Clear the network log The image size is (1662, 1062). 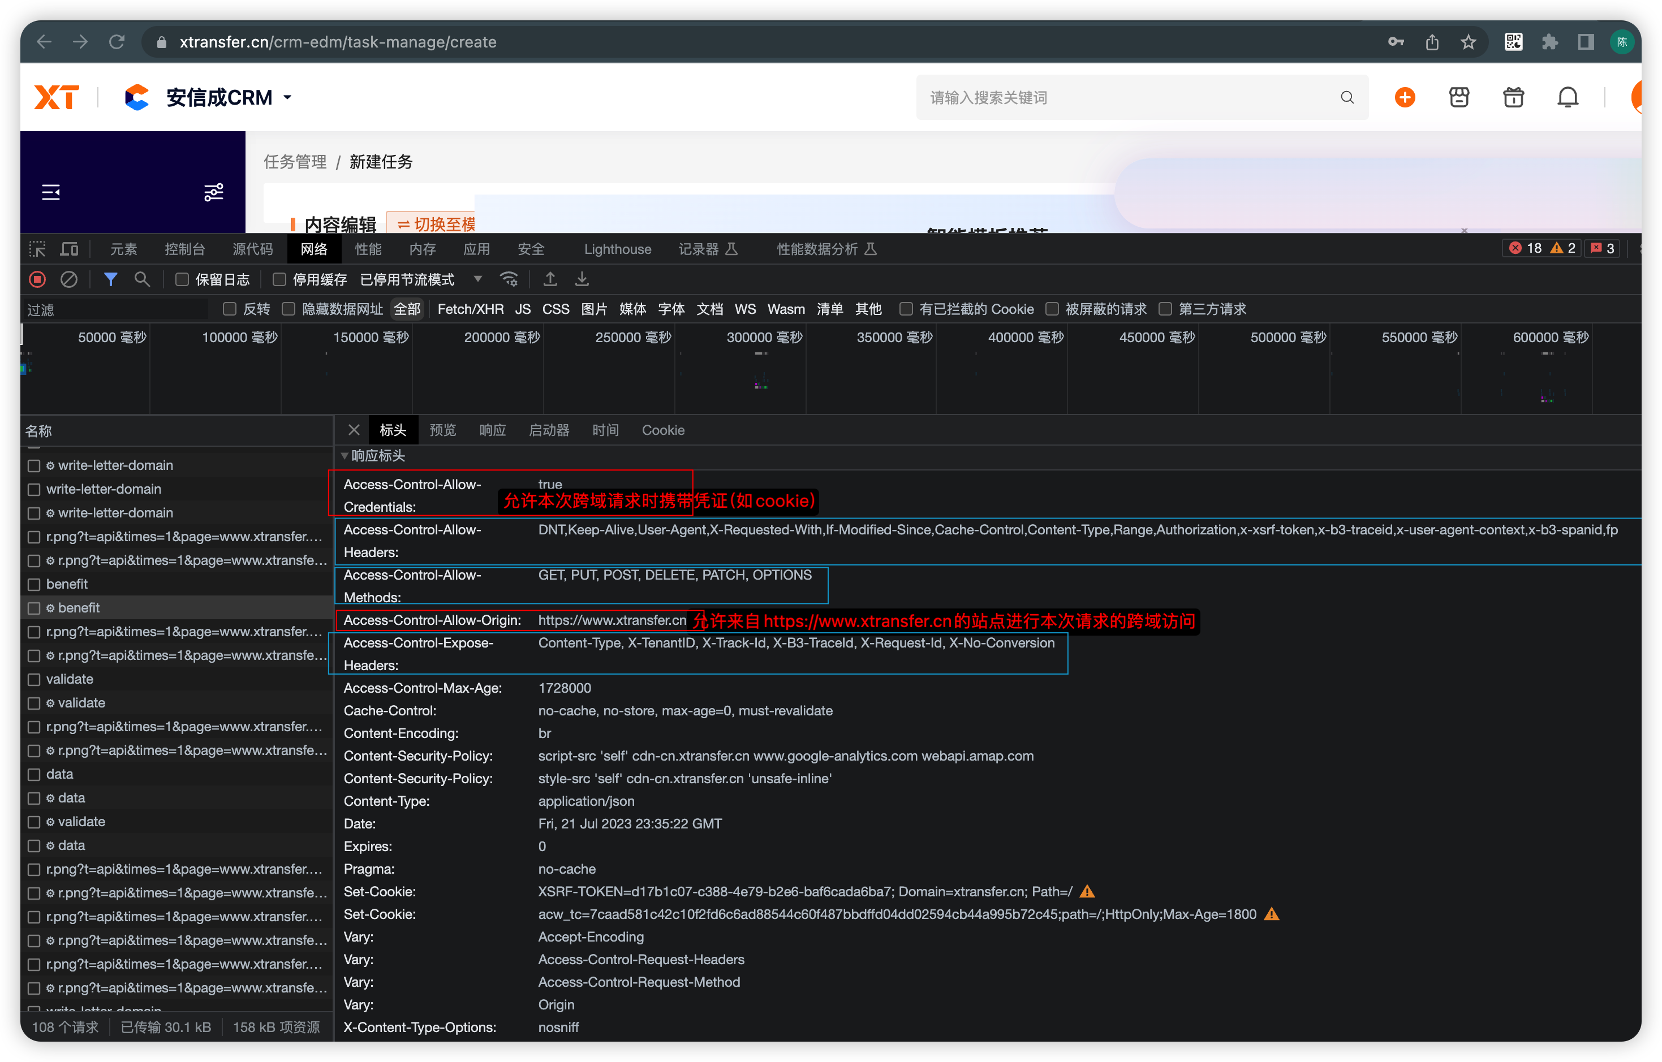tap(69, 279)
